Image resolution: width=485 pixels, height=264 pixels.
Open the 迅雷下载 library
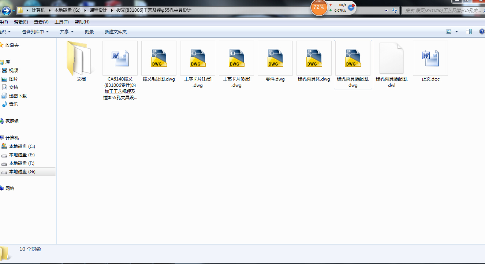(18, 96)
